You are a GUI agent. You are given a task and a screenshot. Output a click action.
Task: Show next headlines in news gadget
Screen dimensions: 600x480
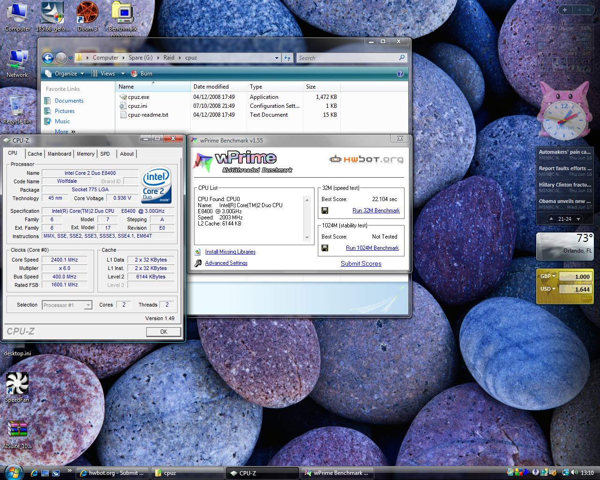pyautogui.click(x=578, y=219)
